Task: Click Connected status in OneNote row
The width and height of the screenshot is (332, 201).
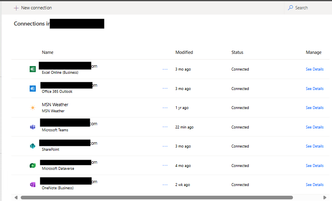Action: 240,185
